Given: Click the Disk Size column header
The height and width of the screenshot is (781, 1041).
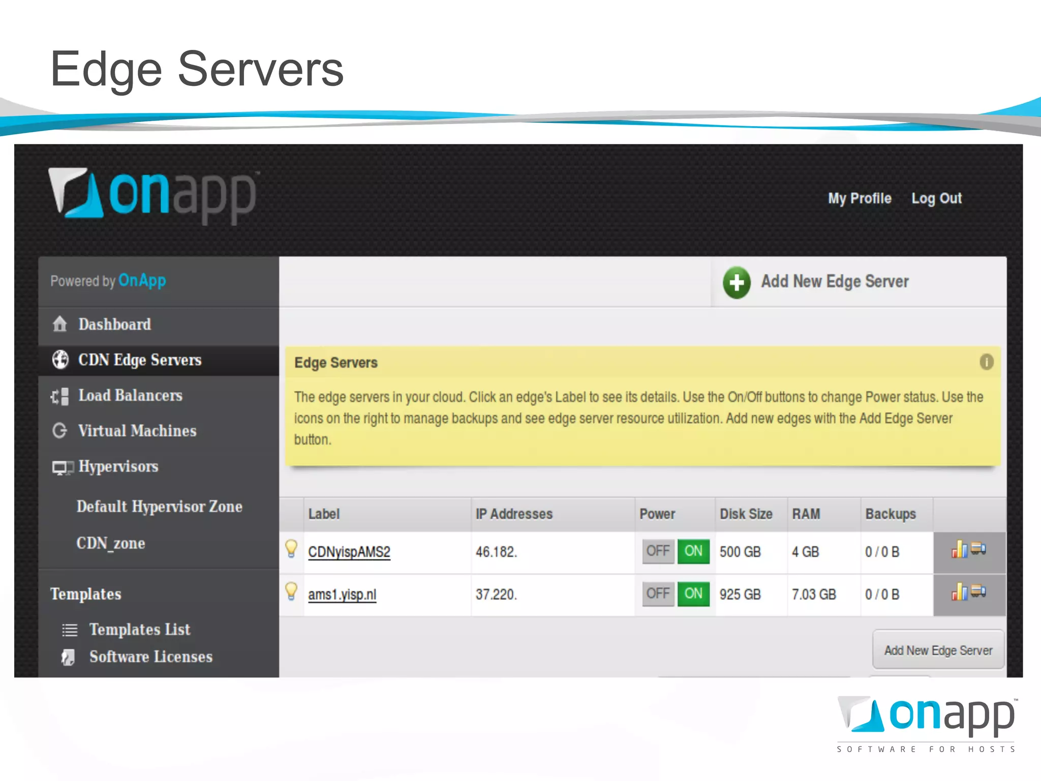Looking at the screenshot, I should coord(746,514).
